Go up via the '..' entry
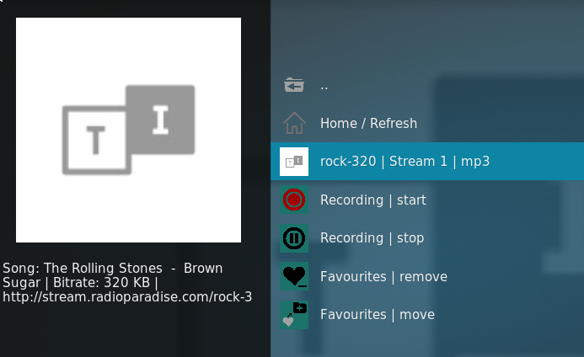 pos(427,85)
